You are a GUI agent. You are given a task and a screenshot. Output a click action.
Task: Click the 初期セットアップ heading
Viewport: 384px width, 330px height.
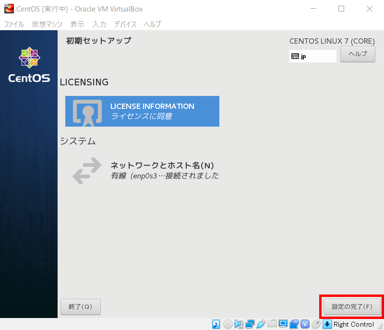click(x=99, y=41)
